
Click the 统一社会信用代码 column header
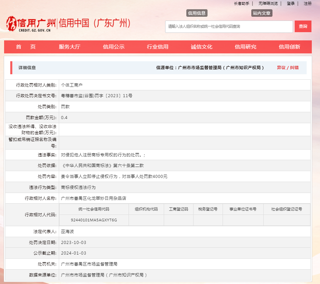[94, 209]
